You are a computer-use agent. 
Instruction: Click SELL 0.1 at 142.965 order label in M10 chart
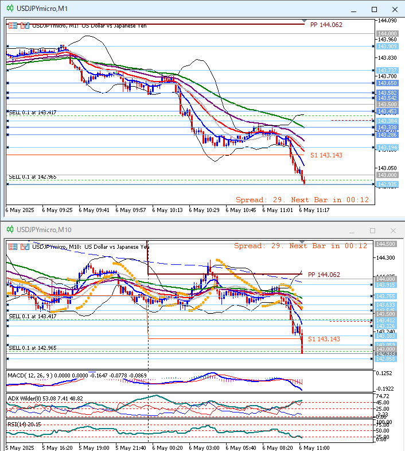coord(33,348)
